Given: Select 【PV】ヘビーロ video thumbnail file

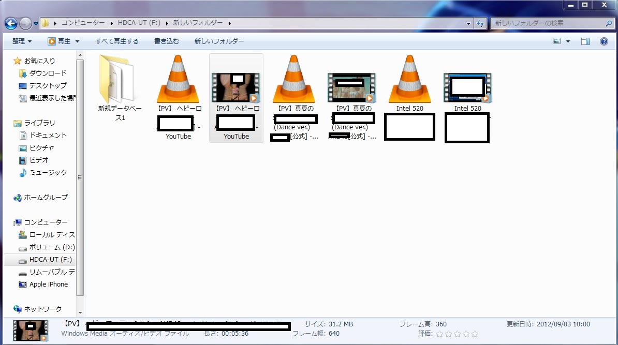Looking at the screenshot, I should (x=236, y=98).
